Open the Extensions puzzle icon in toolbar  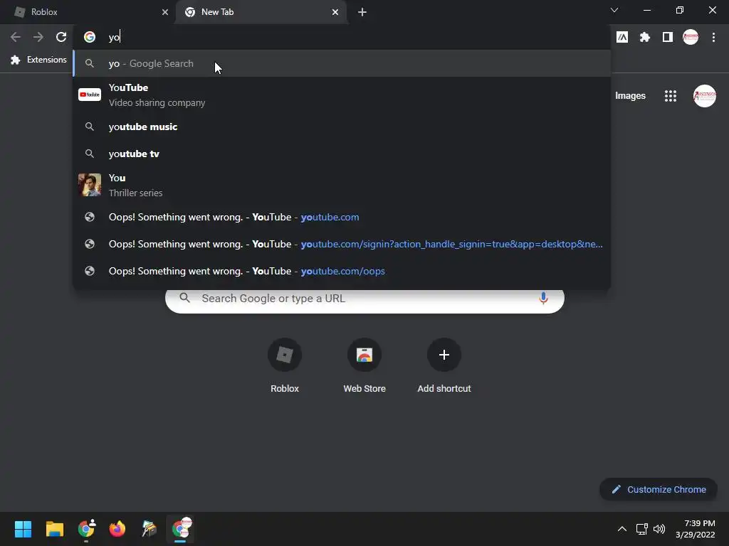click(x=645, y=37)
